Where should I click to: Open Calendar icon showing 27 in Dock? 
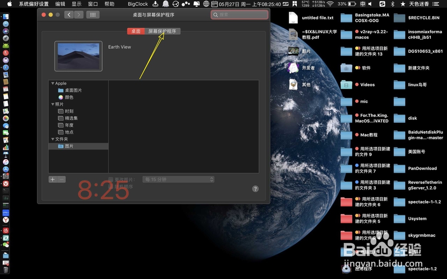(6, 89)
